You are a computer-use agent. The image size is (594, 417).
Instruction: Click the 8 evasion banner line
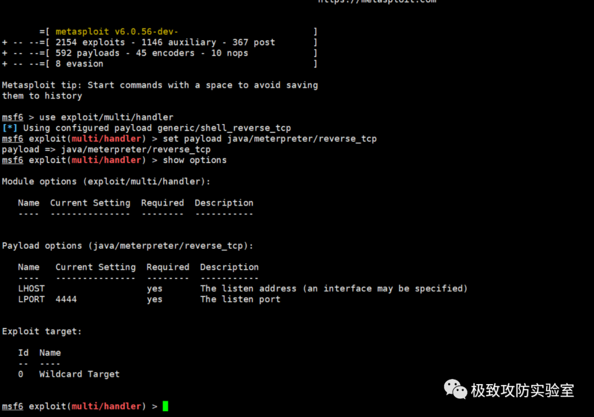tap(79, 64)
